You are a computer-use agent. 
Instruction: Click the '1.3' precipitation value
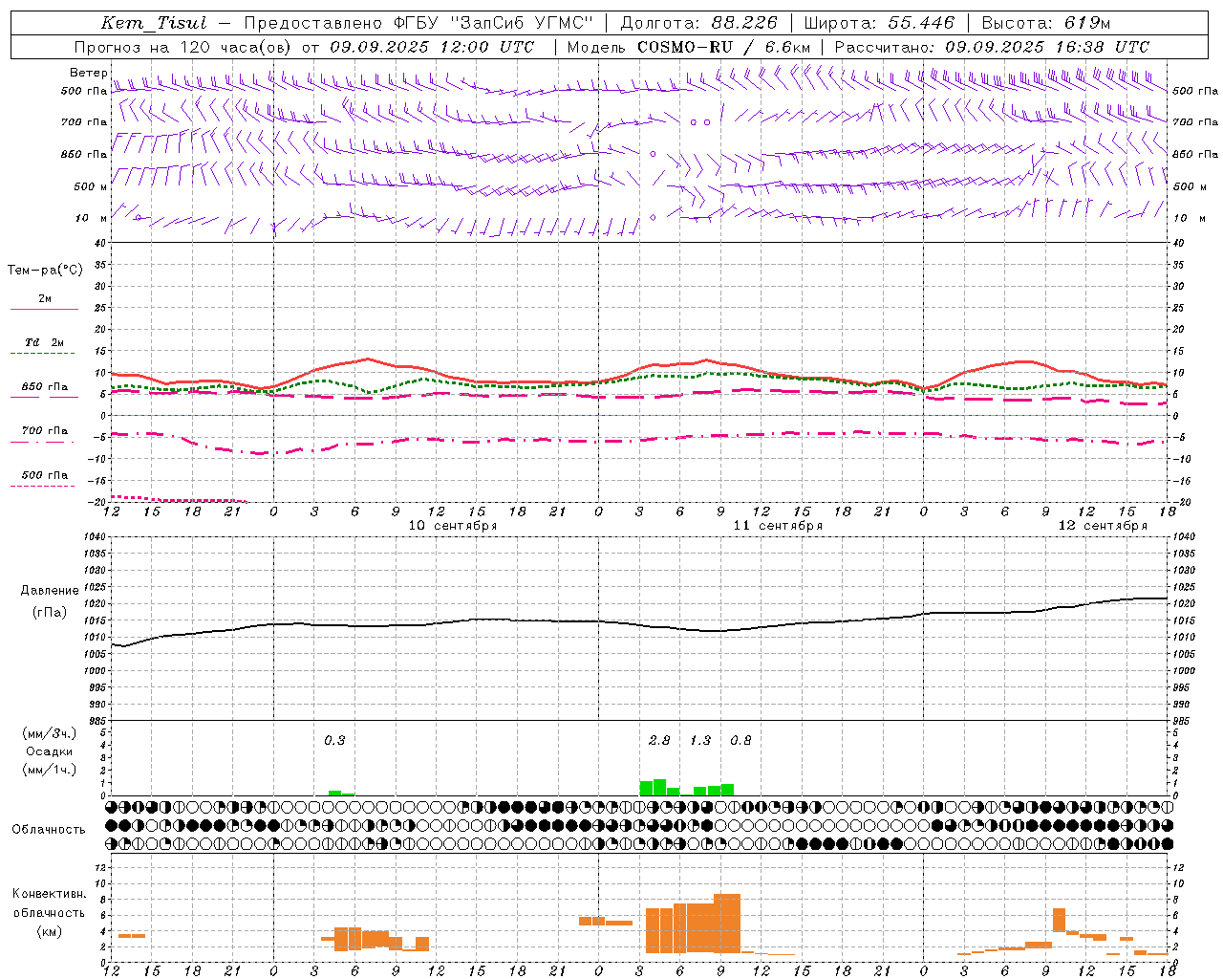click(700, 740)
